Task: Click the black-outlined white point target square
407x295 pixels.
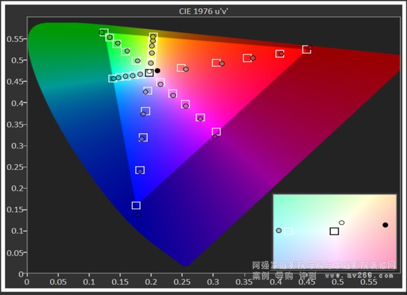Action: [149, 73]
